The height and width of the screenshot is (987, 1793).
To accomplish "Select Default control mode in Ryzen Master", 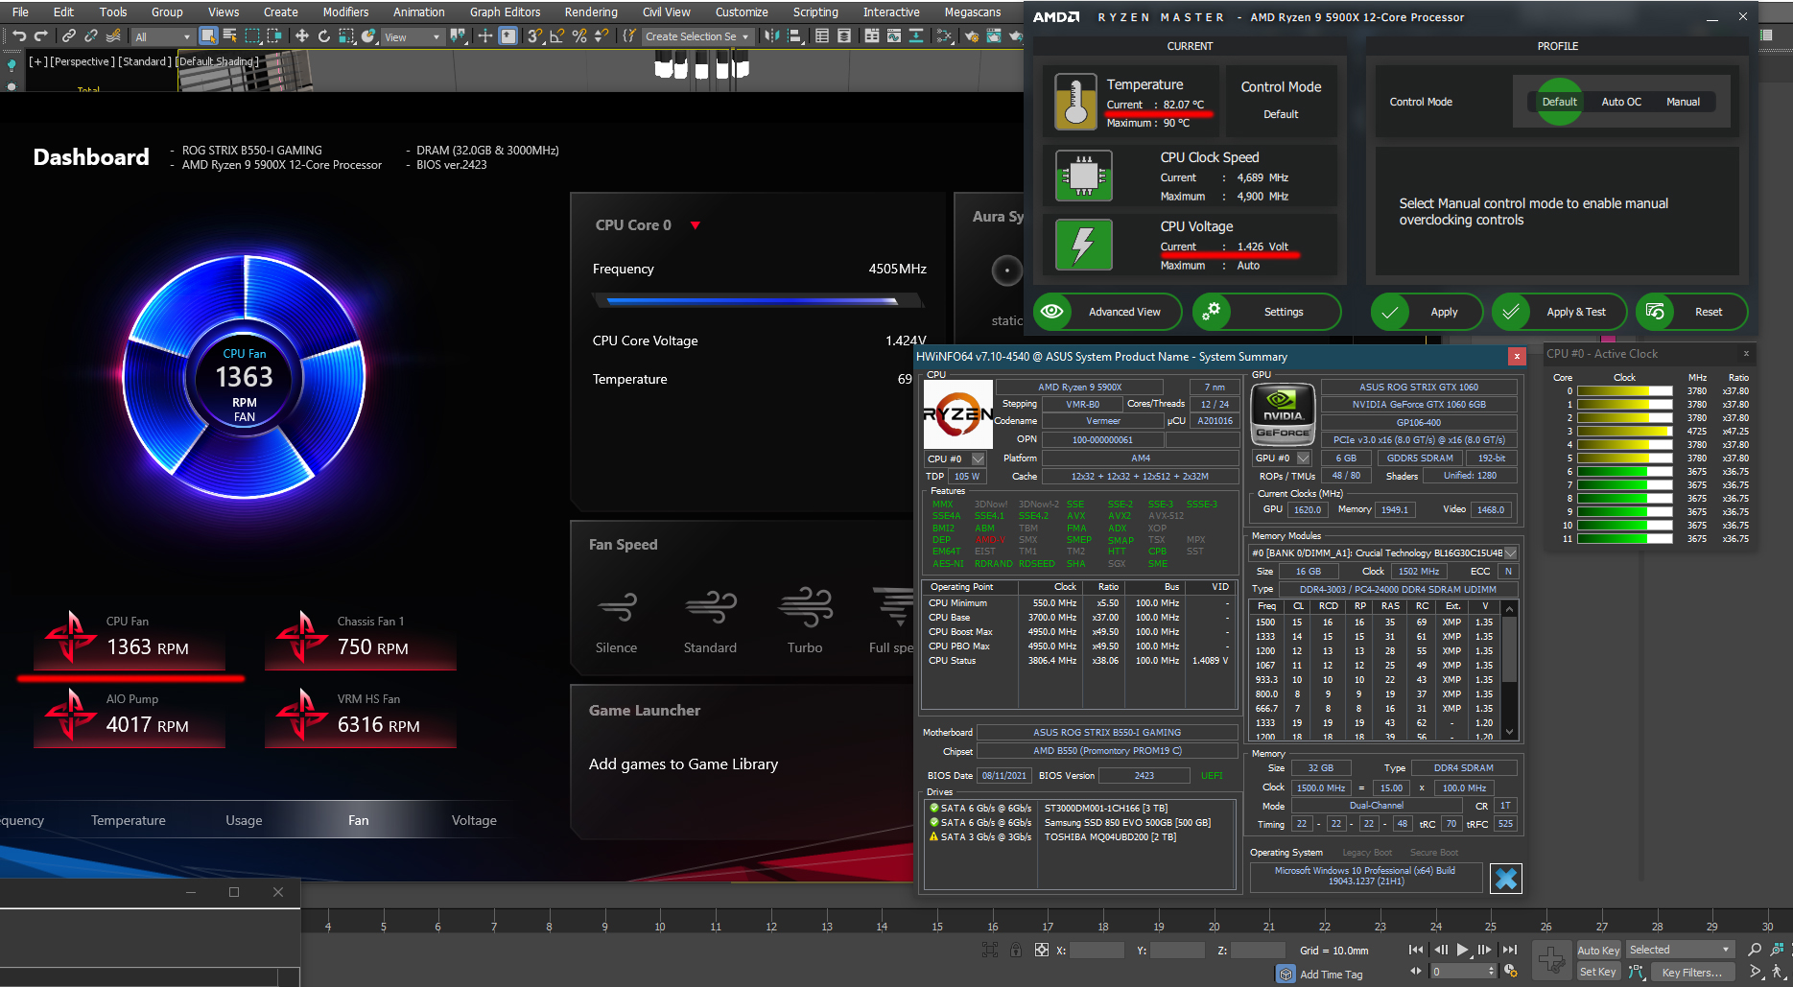I will [x=1559, y=102].
